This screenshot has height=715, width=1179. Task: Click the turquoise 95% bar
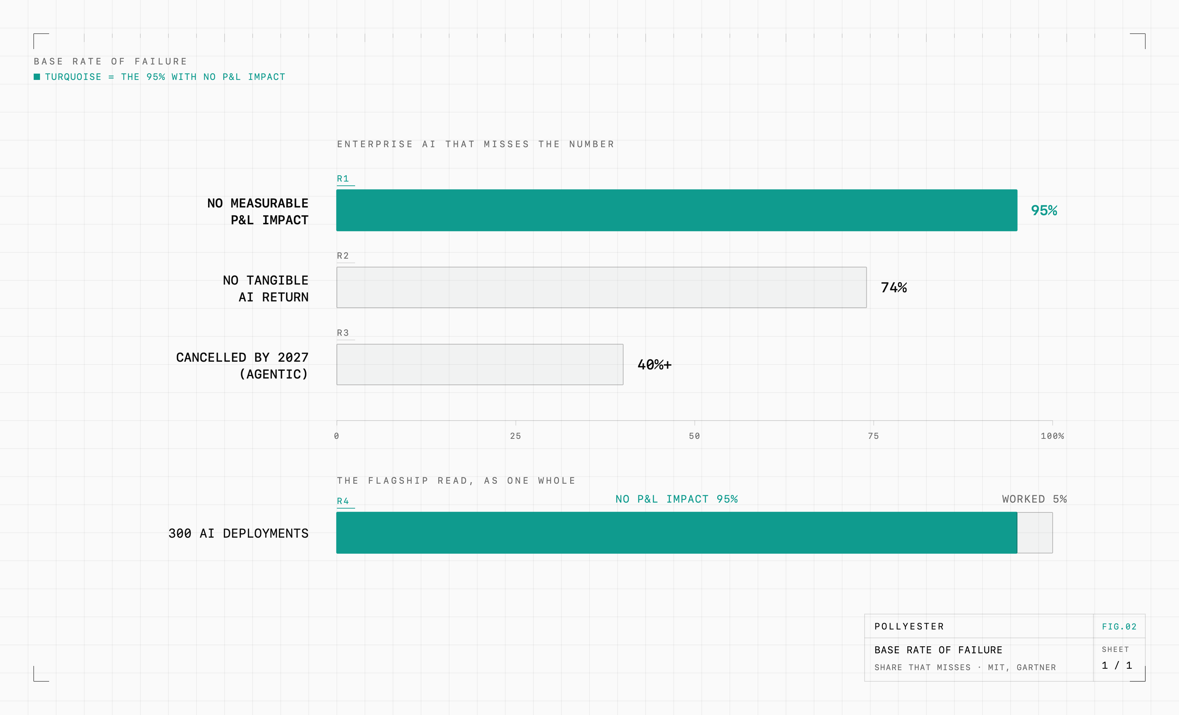click(x=677, y=210)
